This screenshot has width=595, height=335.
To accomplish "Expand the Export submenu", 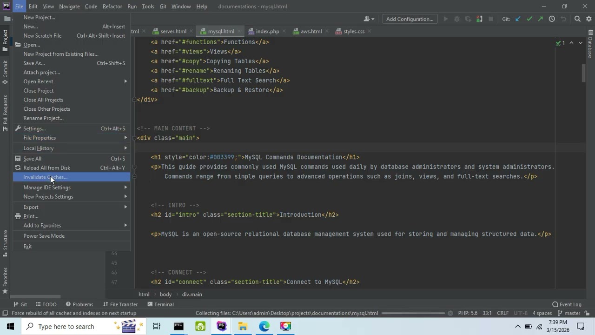I will click(72, 207).
